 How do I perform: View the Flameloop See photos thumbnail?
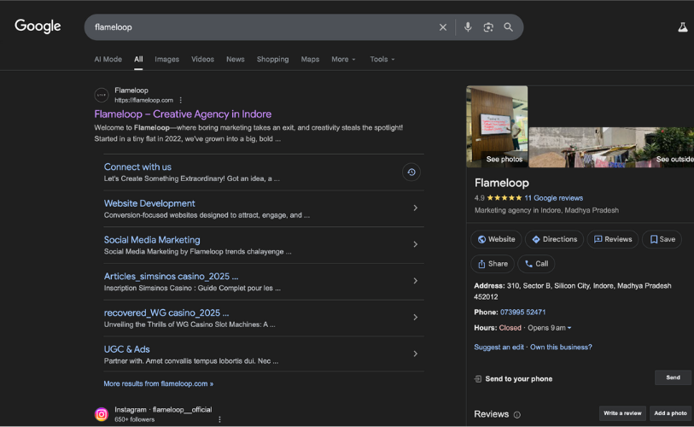pos(497,126)
